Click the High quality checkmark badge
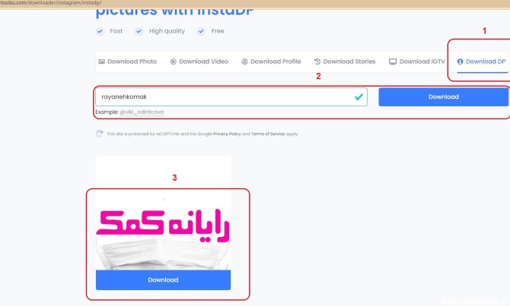510x306 pixels. (x=139, y=31)
